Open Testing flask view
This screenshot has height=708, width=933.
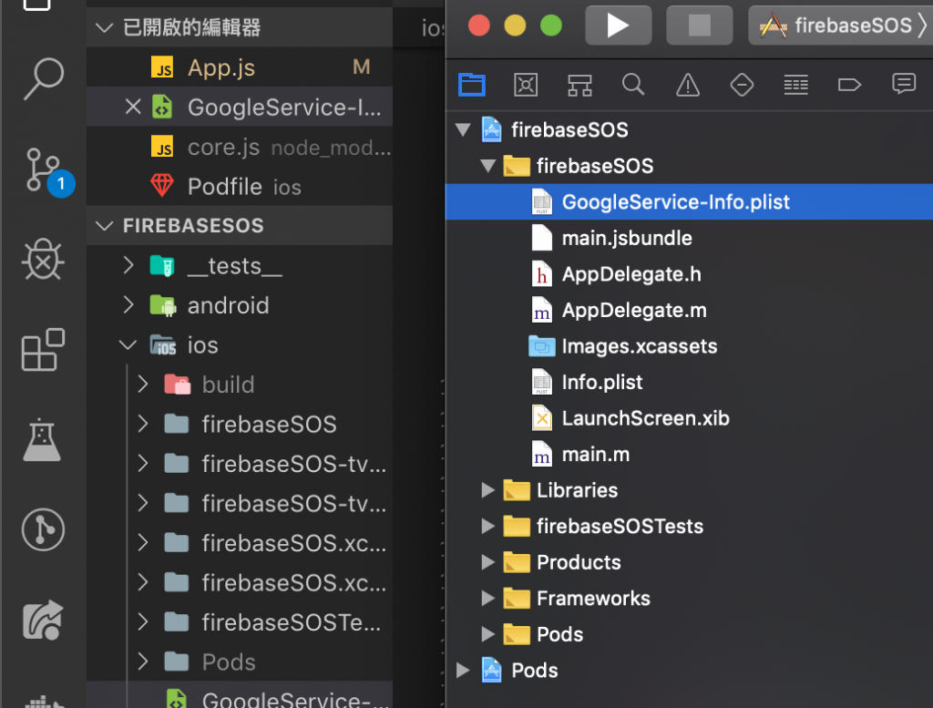[x=42, y=440]
